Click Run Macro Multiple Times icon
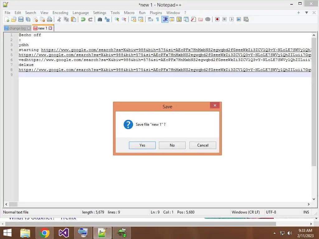Screen dimensions: 319x239 pos(239,19)
